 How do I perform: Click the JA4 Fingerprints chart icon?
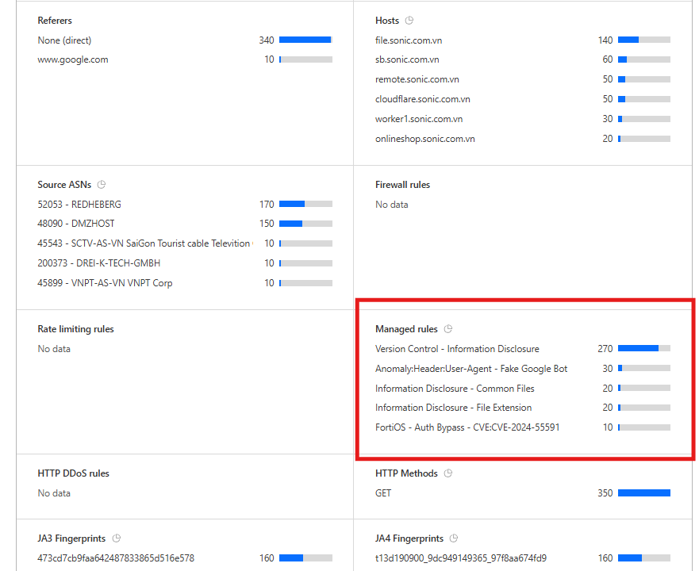tap(455, 538)
